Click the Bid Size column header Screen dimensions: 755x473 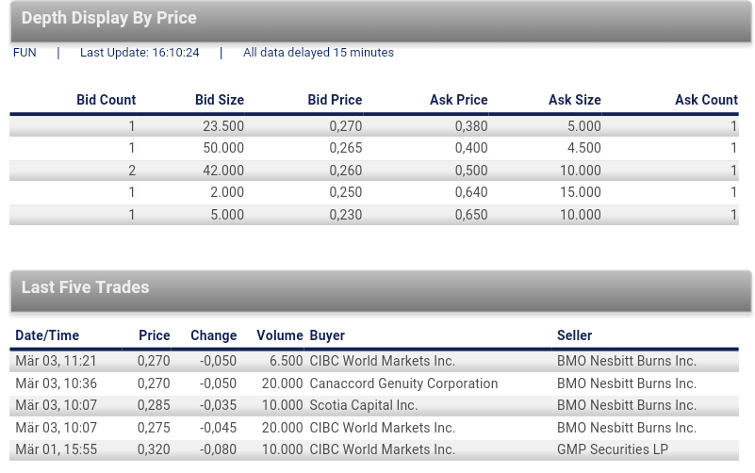point(219,100)
